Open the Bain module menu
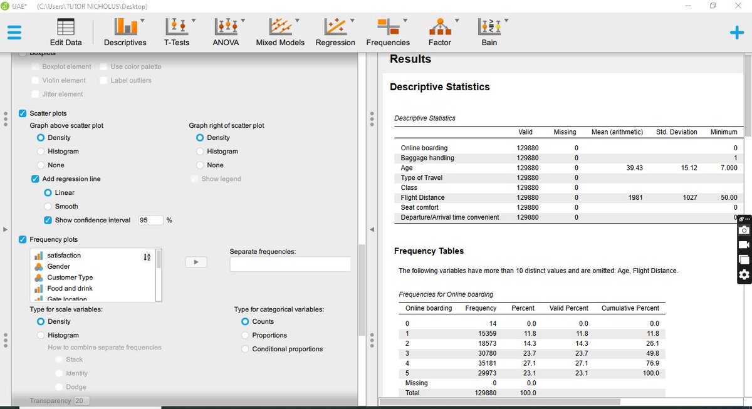This screenshot has width=752, height=409. (x=489, y=32)
